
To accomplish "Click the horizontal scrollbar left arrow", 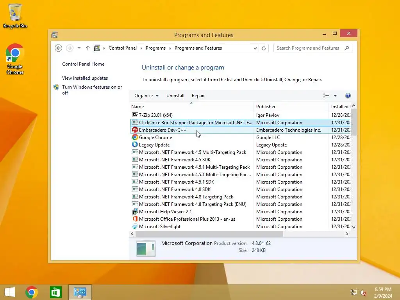I will tap(132, 234).
